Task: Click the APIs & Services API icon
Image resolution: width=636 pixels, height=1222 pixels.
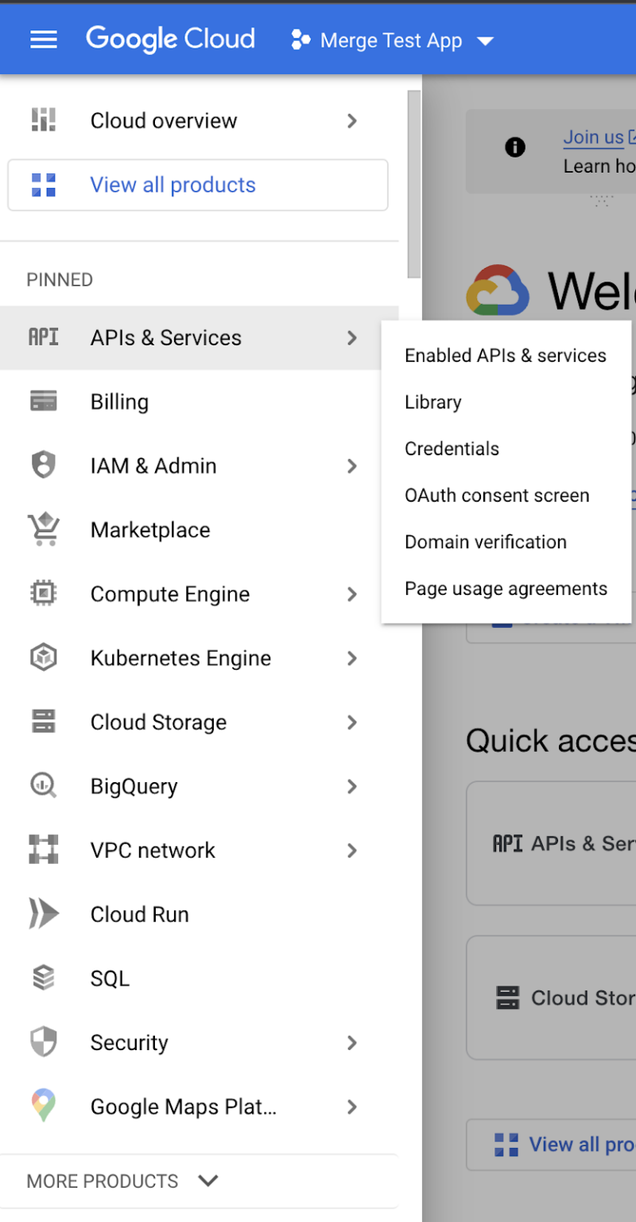Action: click(x=43, y=337)
